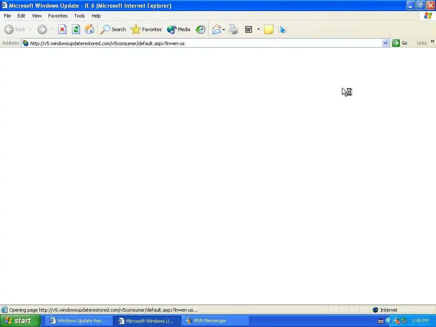Viewport: 436px width, 327px height.
Task: Click the Forward arrow button
Action: coord(42,29)
